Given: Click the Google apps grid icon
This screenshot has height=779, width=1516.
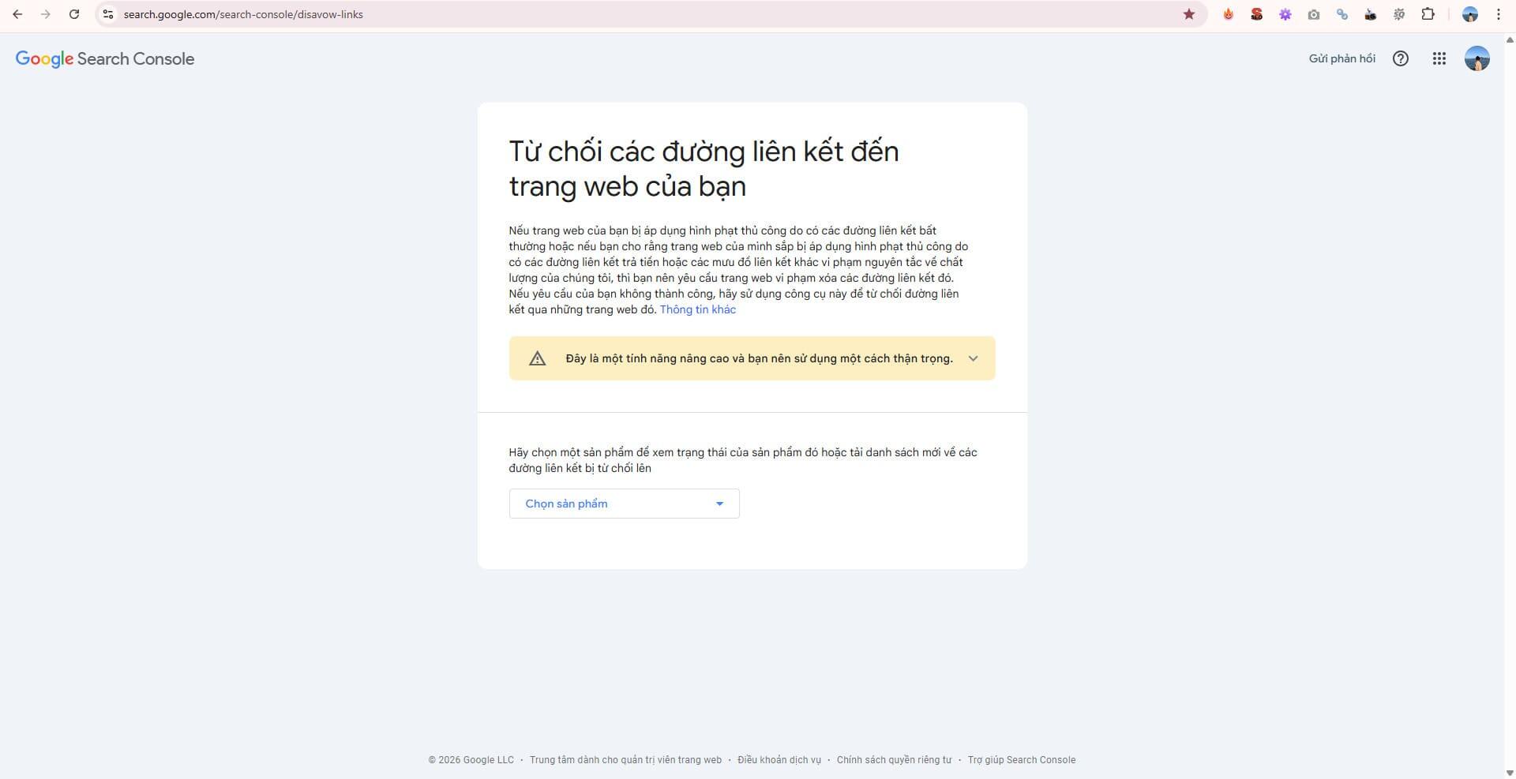Looking at the screenshot, I should click(1439, 58).
